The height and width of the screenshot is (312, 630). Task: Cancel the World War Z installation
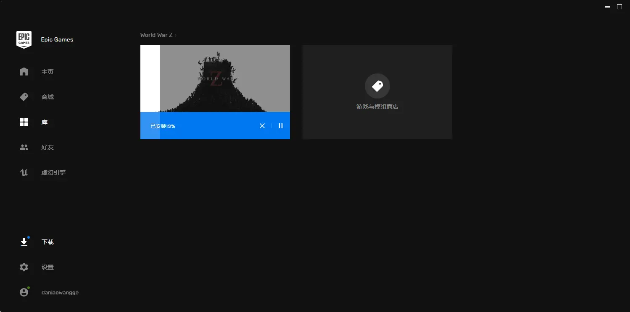(x=262, y=126)
